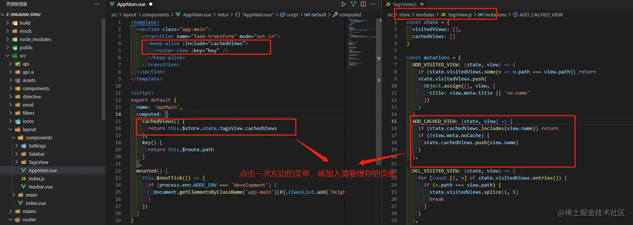Click 'computed' breadcrumb segment
Image resolution: width=633 pixels, height=225 pixels.
[350, 15]
